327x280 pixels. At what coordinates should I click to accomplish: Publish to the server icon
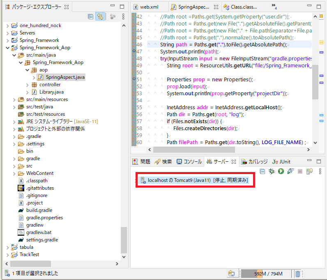point(309,171)
